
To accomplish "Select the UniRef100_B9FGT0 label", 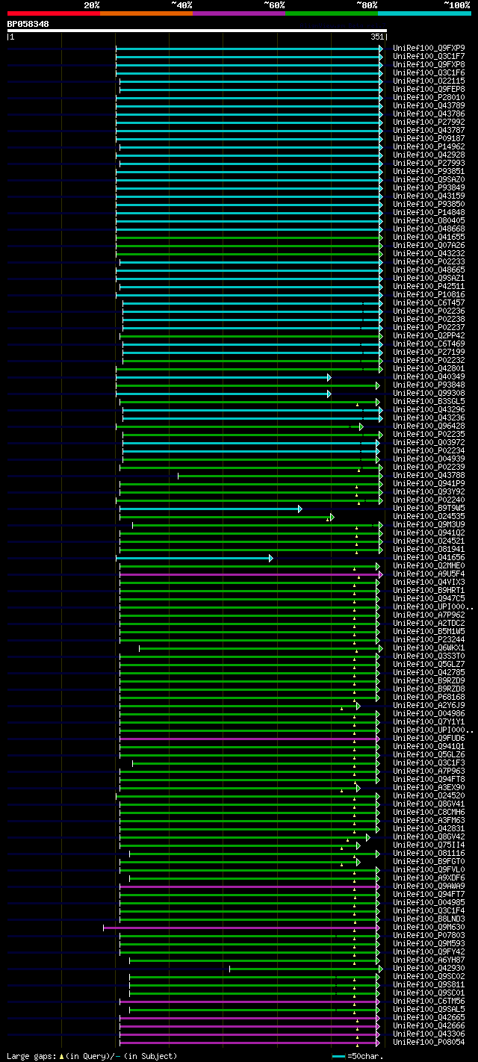I will tap(429, 862).
